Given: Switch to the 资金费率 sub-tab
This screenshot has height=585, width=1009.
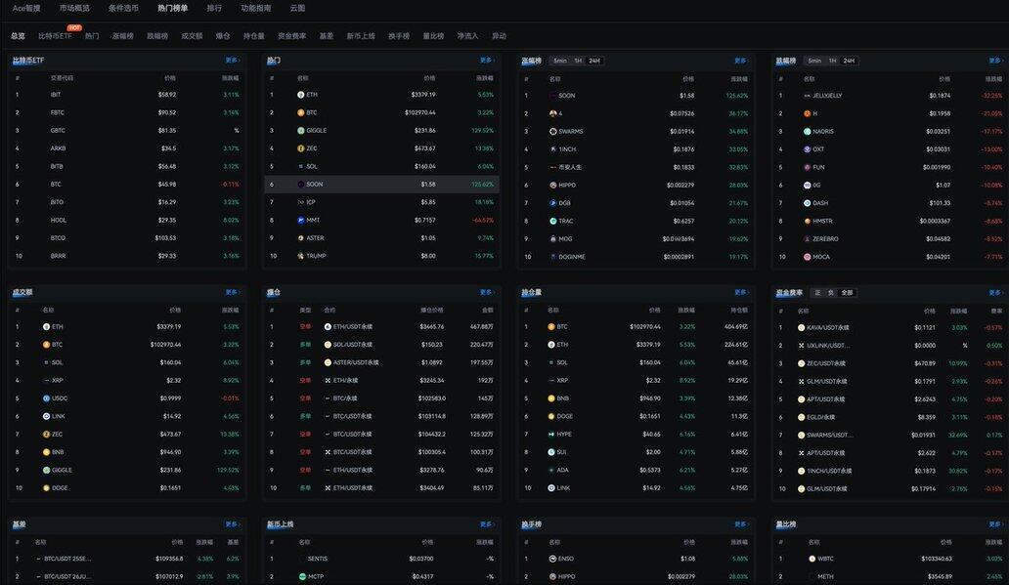Looking at the screenshot, I should click(x=291, y=36).
